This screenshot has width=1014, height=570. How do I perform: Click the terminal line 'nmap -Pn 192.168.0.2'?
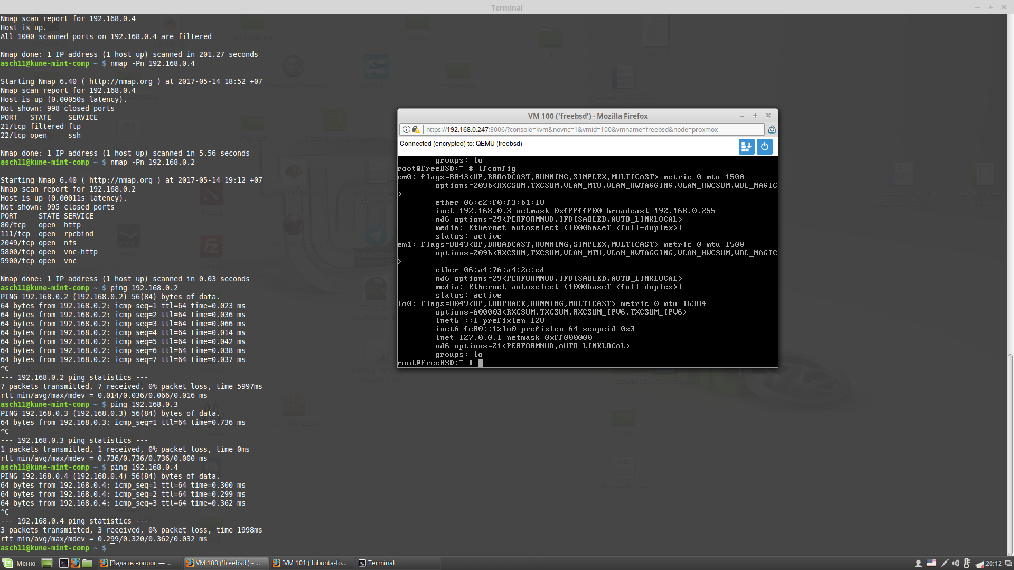click(152, 162)
